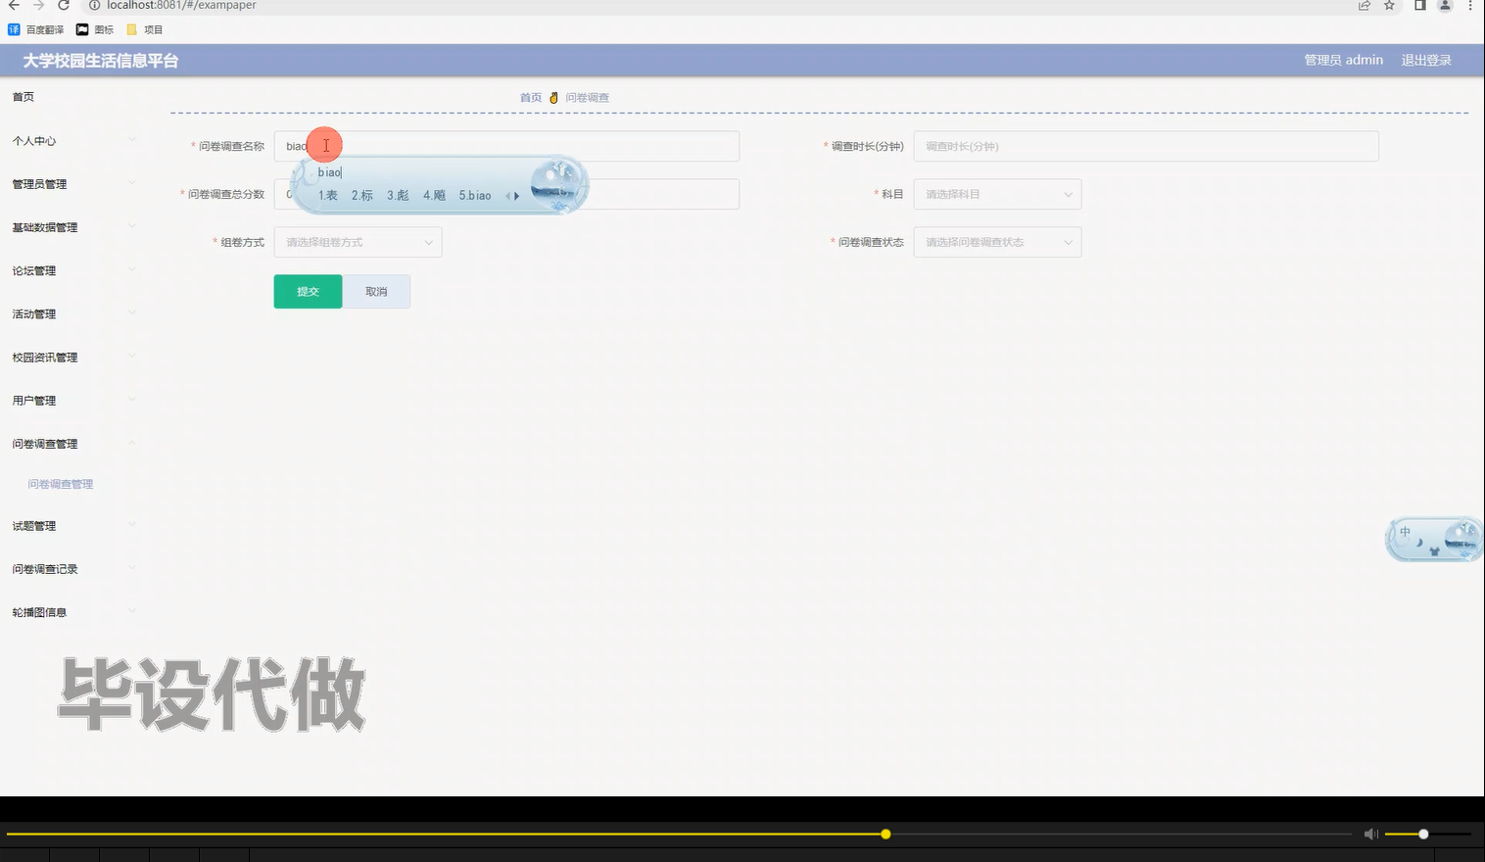Toggle IME 中 language mode button

(x=1405, y=532)
